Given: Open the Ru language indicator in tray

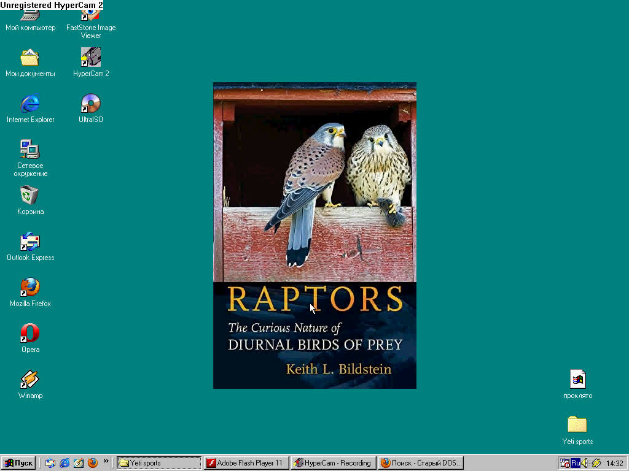Looking at the screenshot, I should tap(576, 463).
